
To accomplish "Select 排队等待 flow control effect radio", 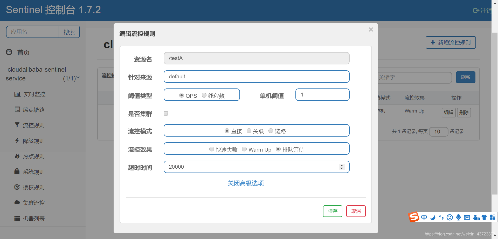I will [x=278, y=149].
